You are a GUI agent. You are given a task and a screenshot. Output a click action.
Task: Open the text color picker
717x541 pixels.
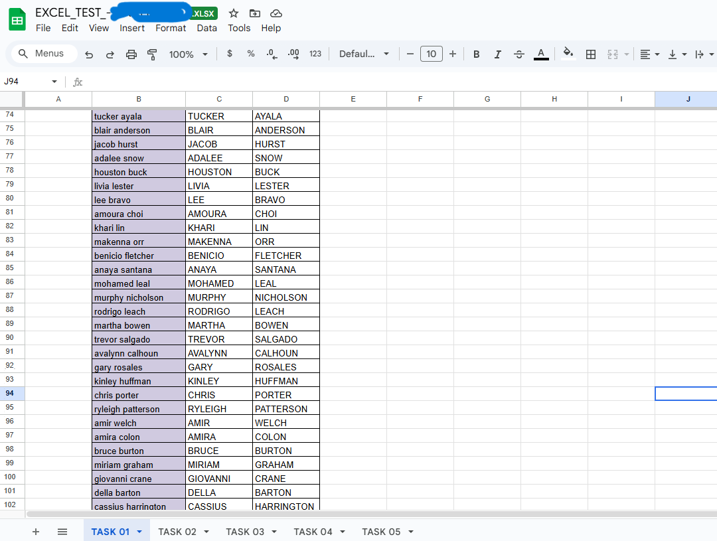click(x=541, y=54)
